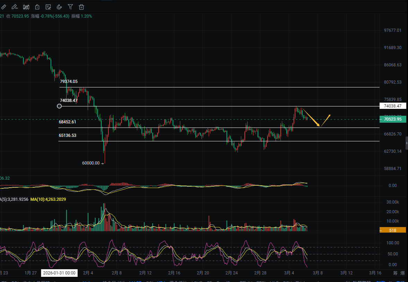
Task: Click the 60000.00 low price marker
Action: point(91,163)
